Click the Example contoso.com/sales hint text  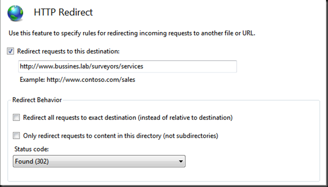coord(77,80)
